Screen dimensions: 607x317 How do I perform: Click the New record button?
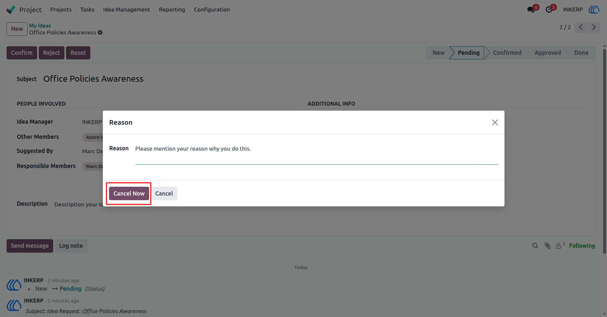pos(17,29)
